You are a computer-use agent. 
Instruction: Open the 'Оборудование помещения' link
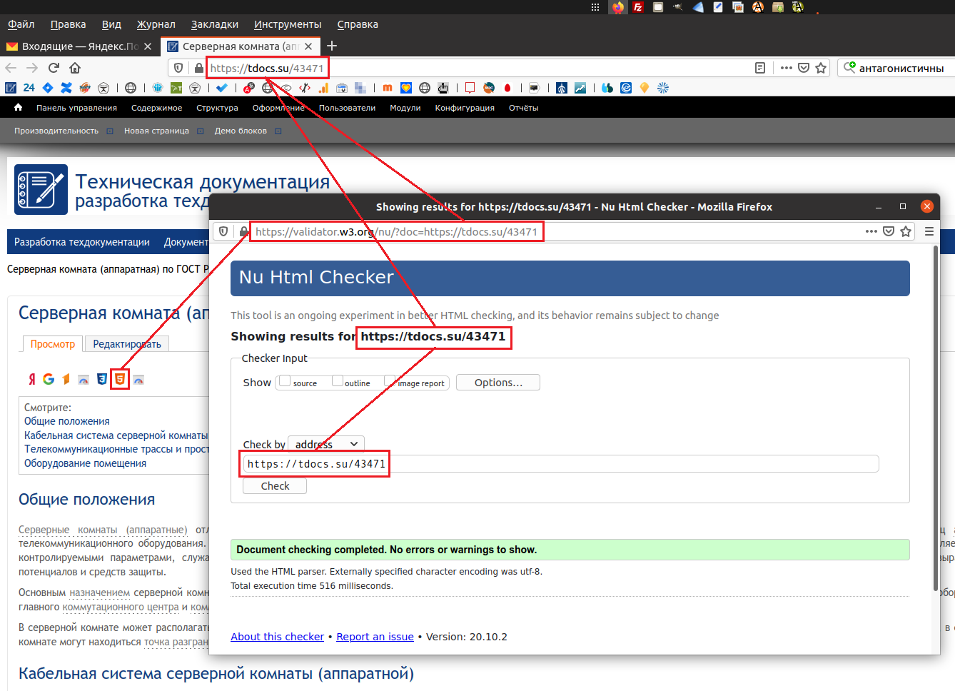pyautogui.click(x=85, y=463)
